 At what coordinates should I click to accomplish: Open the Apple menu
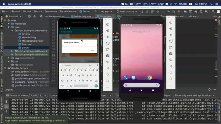click(4, 4)
